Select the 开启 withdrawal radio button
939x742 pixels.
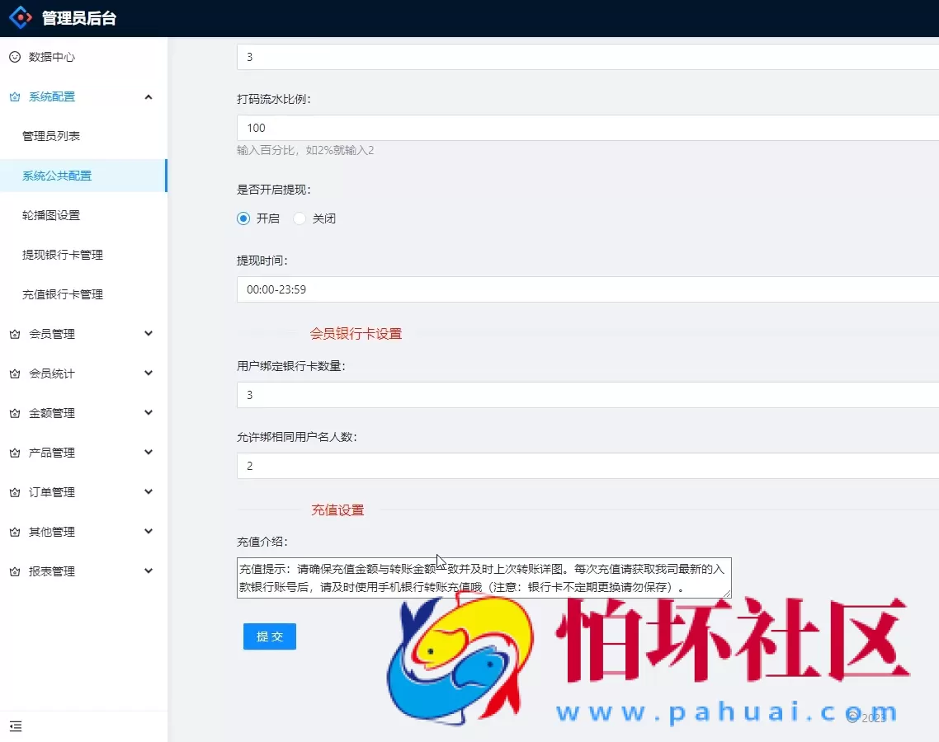coord(243,218)
